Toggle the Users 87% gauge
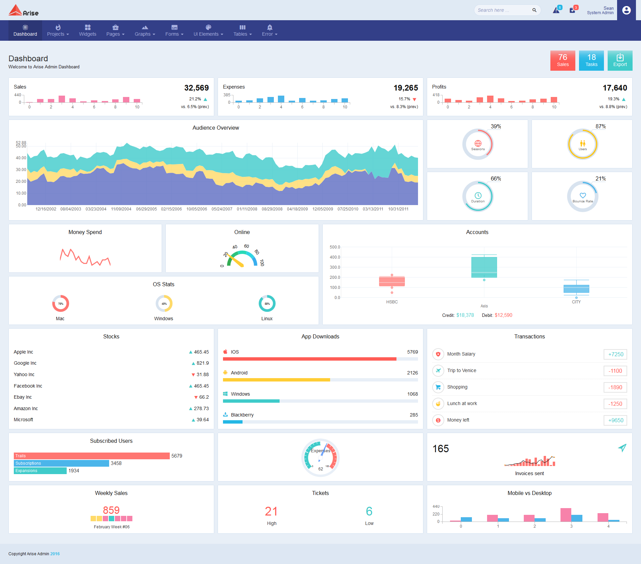641x564 pixels. pos(582,144)
